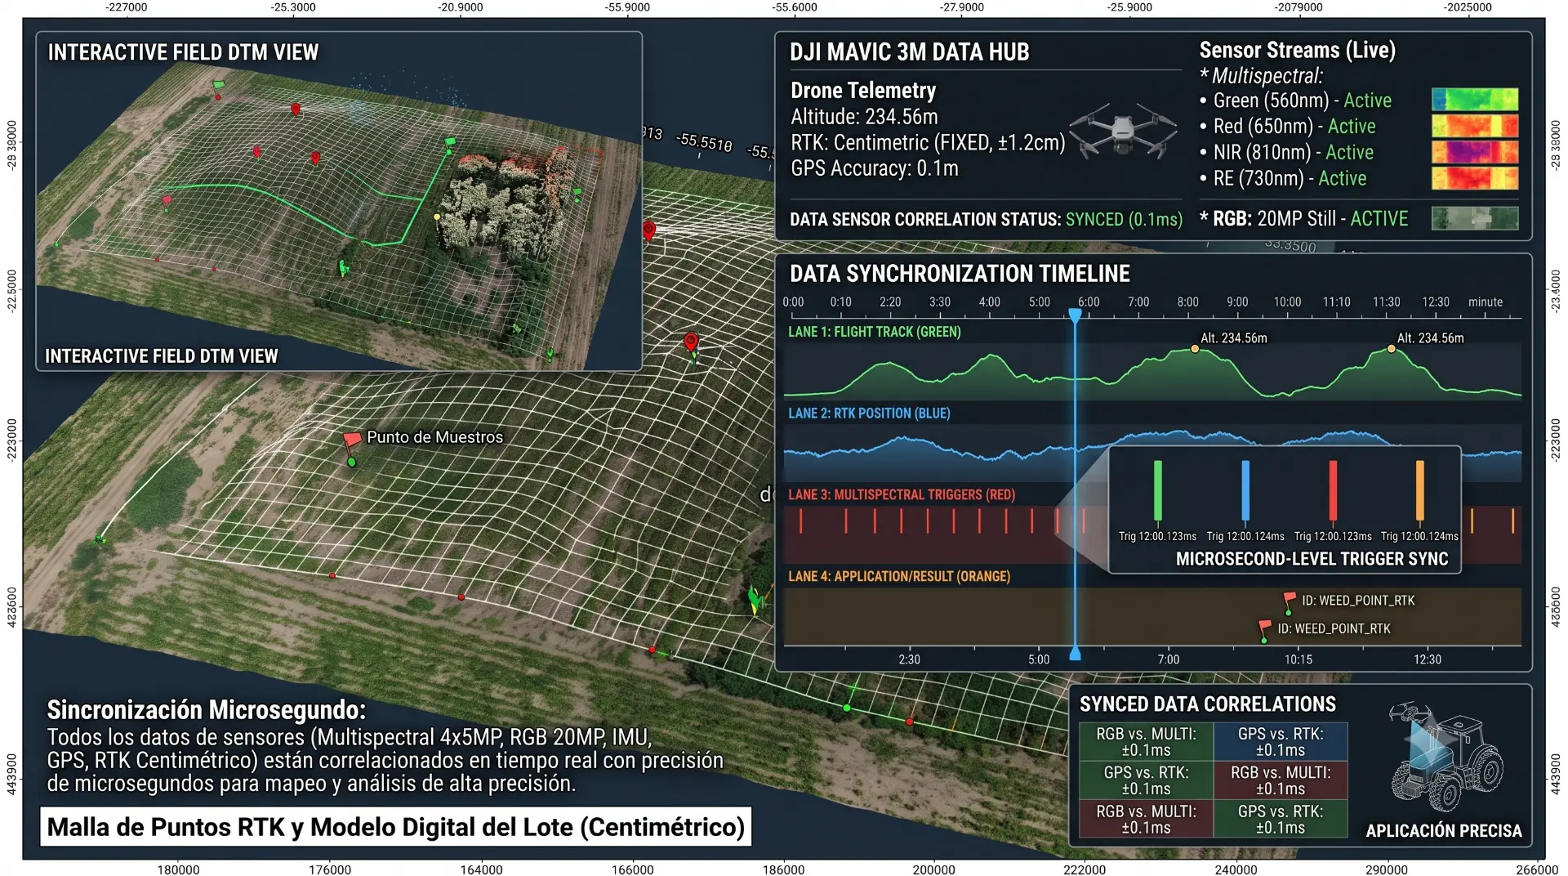Click the -2079000 label on top map axis

point(1298,7)
